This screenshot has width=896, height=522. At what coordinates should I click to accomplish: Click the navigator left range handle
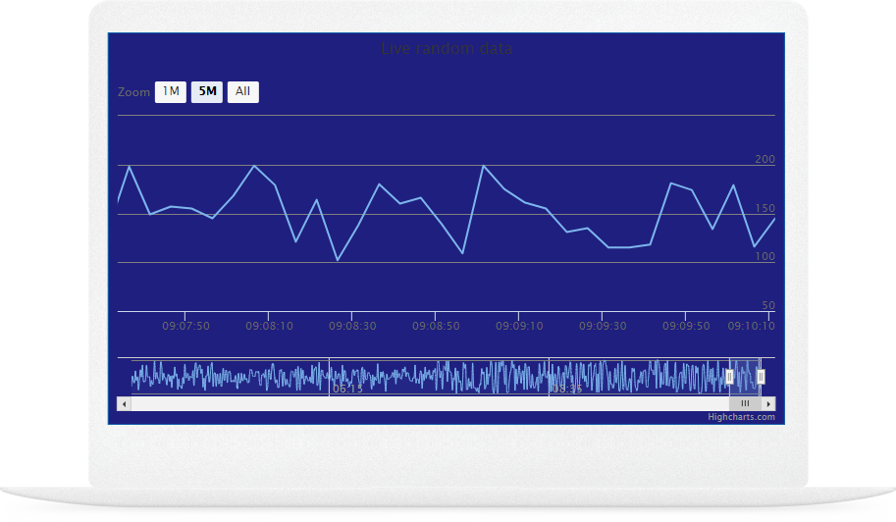click(x=729, y=377)
